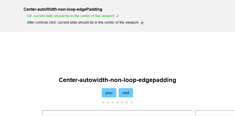The width and height of the screenshot is (235, 116).
Task: Select the fifth pagination dot
Action: coord(122,102)
